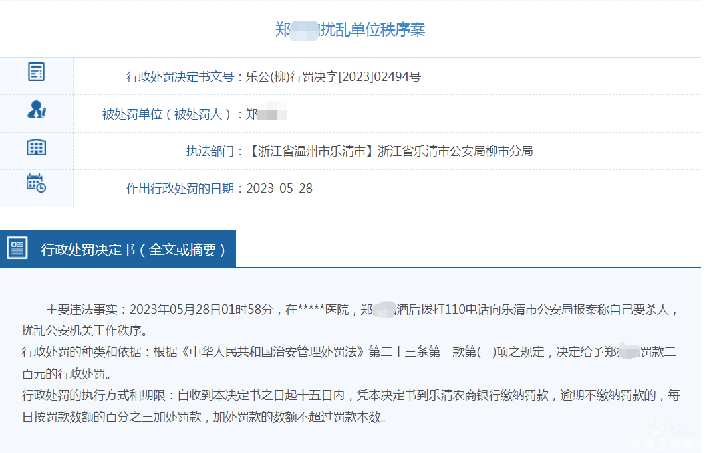Image resolution: width=711 pixels, height=453 pixels.
Task: Click document number 乐公(柳)行罚决字[2023]02494号
Action: tap(333, 76)
